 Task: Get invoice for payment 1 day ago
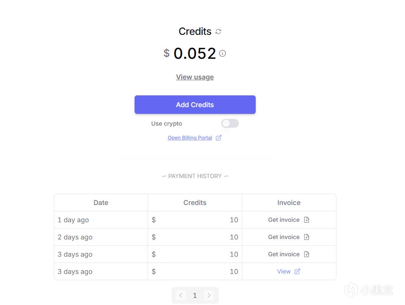[284, 220]
